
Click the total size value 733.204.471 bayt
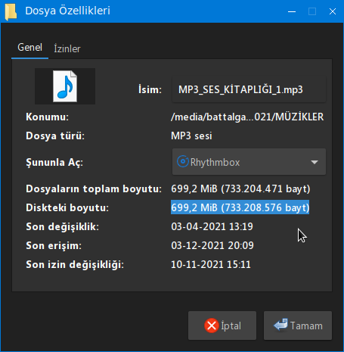click(240, 188)
